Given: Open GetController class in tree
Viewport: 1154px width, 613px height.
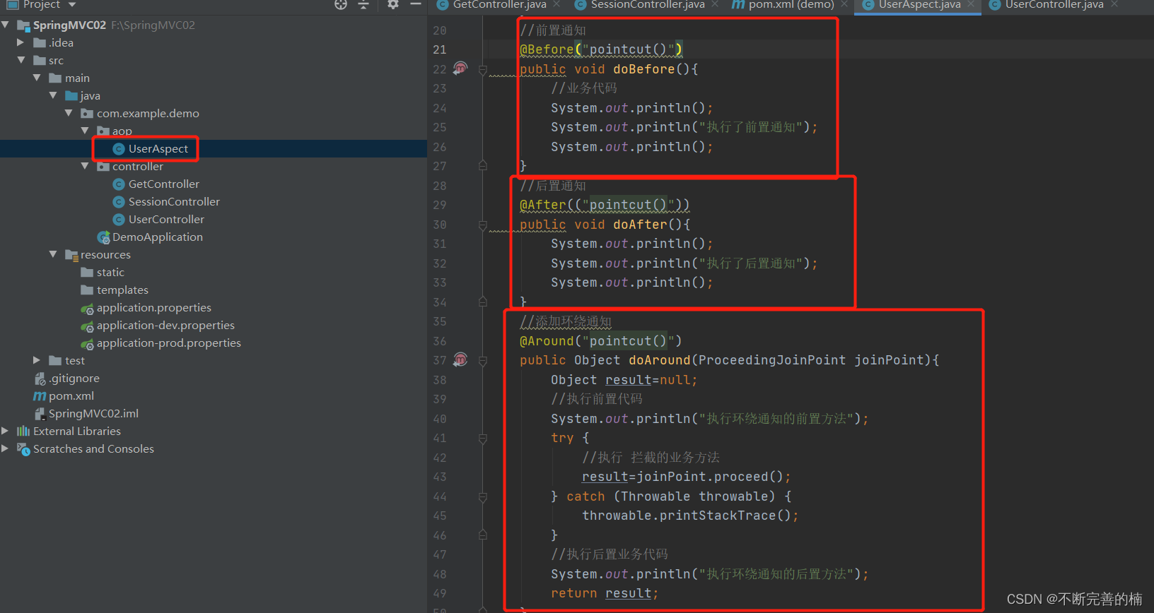Looking at the screenshot, I should [164, 184].
